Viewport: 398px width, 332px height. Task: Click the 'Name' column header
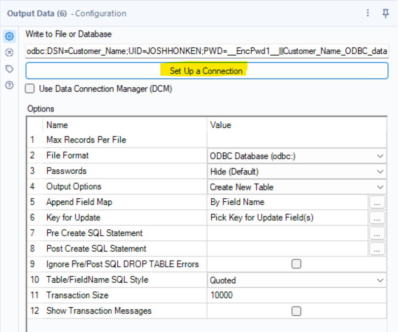pyautogui.click(x=57, y=125)
